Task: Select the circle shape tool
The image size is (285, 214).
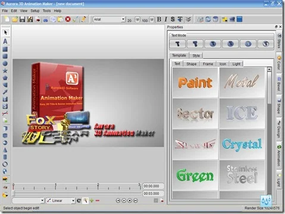Action: pyautogui.click(x=5, y=64)
